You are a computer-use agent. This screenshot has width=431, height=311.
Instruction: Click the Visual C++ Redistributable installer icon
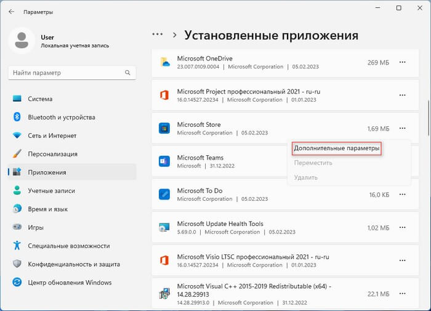164,293
